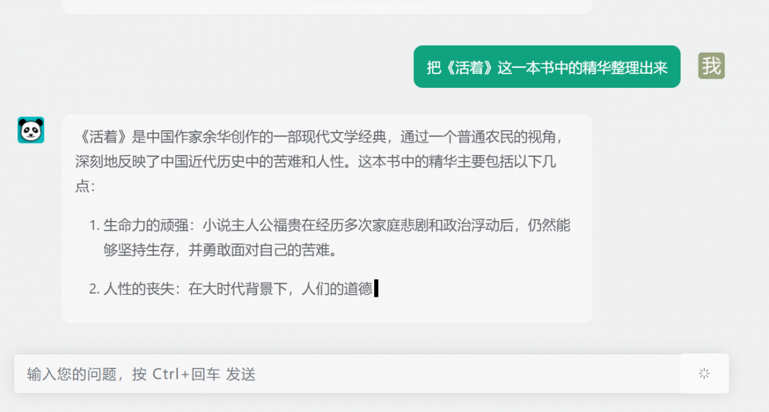Select the green message bubble about 《活着》
This screenshot has width=769, height=412.
point(548,66)
